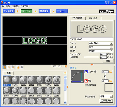Switch to the ボタン作成 tab

(x=93, y=18)
